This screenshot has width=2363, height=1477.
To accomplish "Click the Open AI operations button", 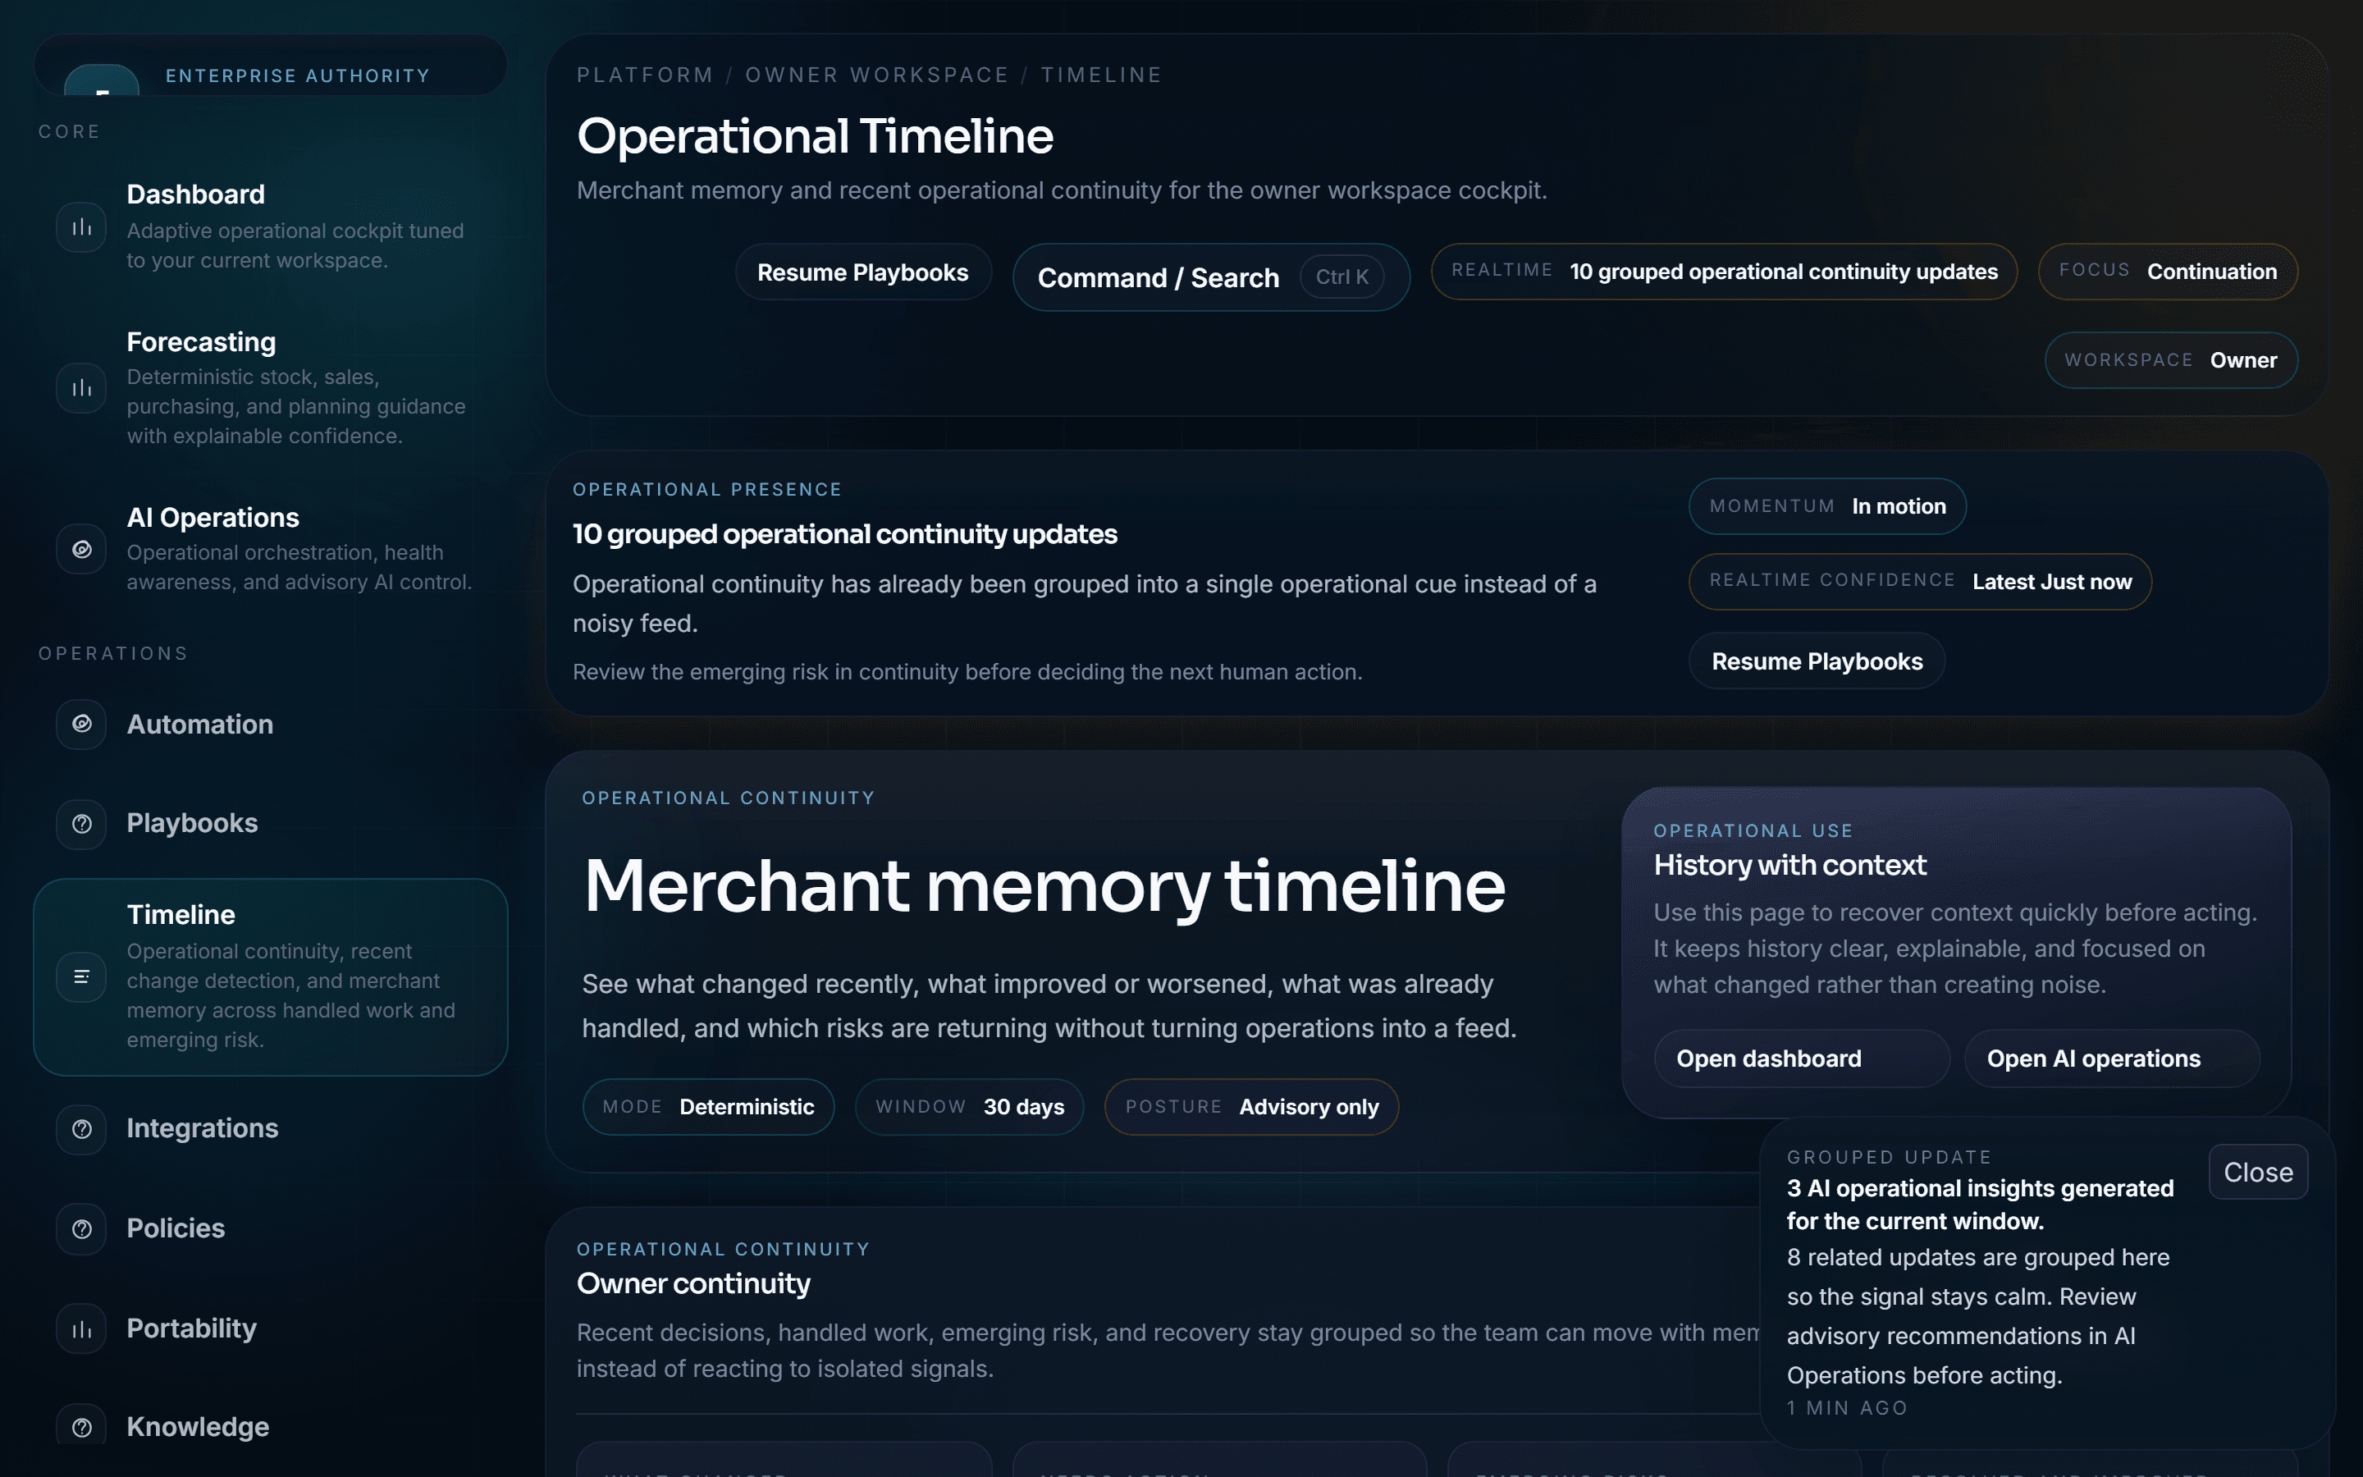I will pos(2111,1059).
